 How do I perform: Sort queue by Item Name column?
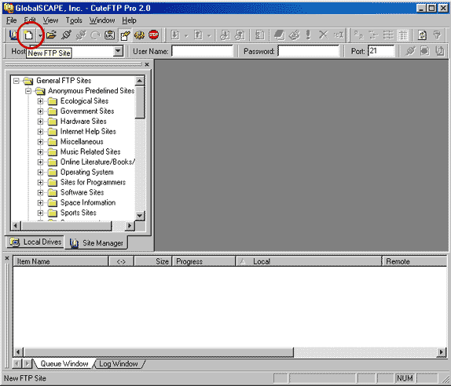(60, 261)
